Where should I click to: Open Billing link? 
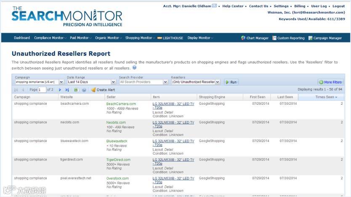click(300, 6)
